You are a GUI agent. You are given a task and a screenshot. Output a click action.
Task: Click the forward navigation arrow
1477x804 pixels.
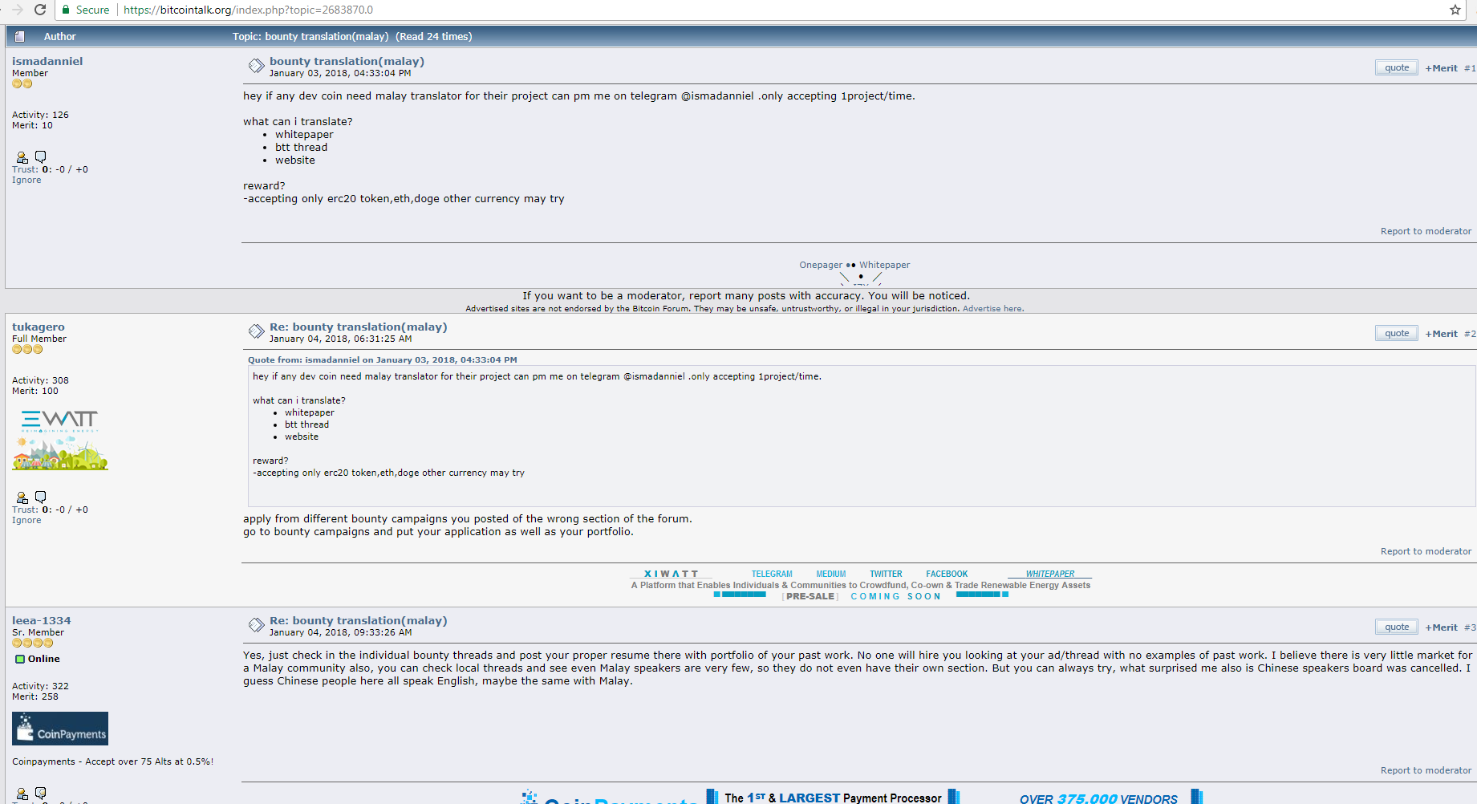coord(17,10)
